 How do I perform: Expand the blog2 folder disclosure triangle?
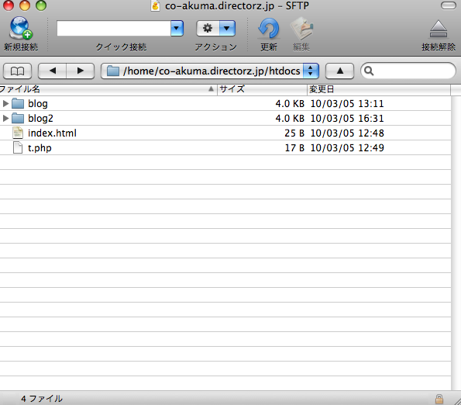[x=5, y=118]
